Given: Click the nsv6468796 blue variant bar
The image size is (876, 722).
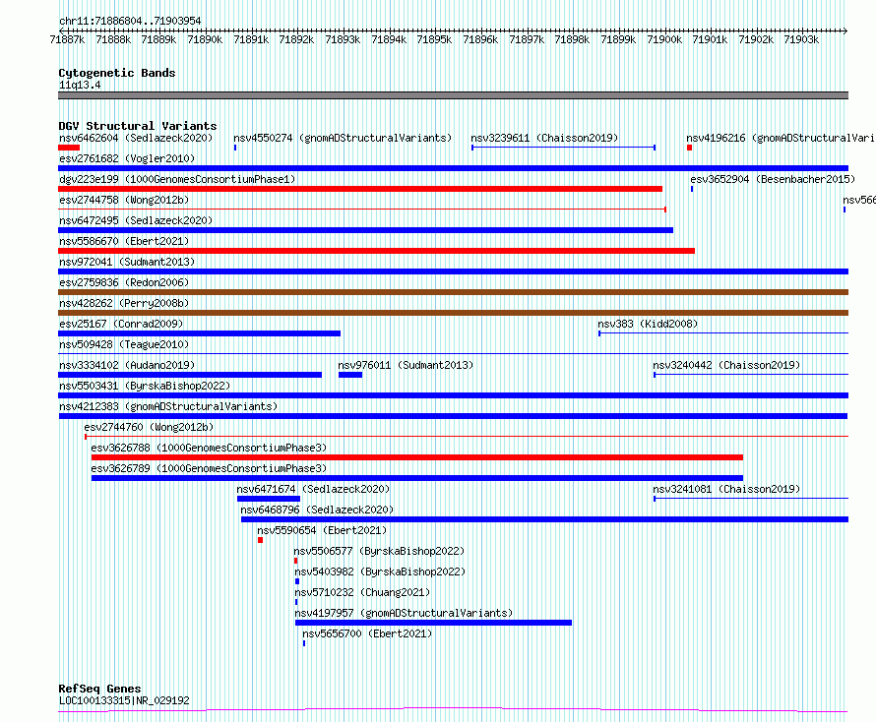Looking at the screenshot, I should click(544, 519).
